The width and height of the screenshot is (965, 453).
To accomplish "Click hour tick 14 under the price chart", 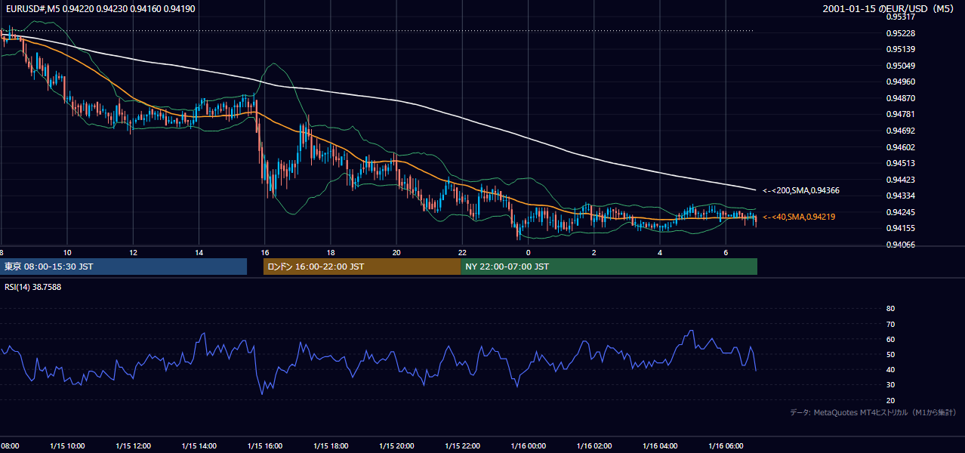I will [x=199, y=252].
